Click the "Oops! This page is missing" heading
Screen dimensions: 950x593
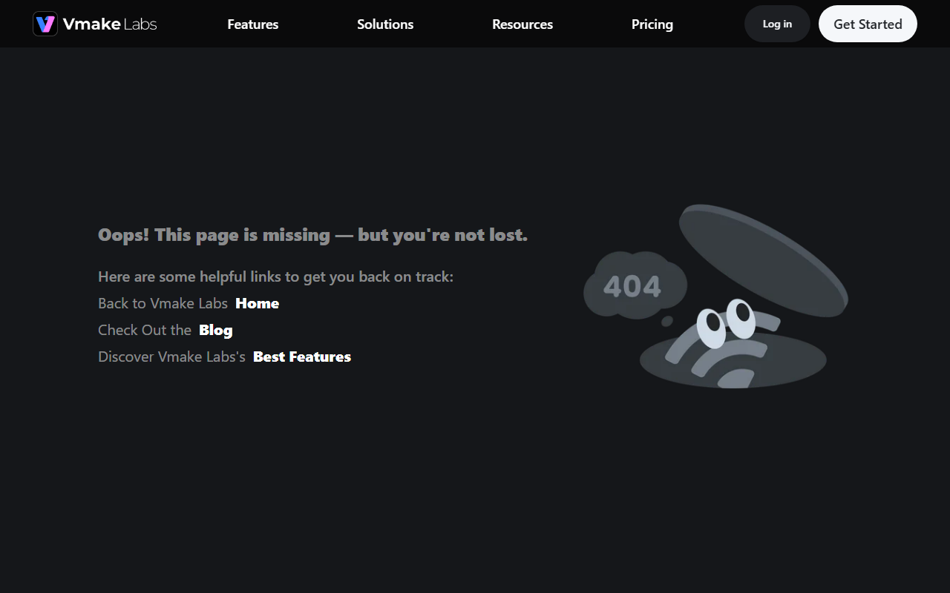312,235
